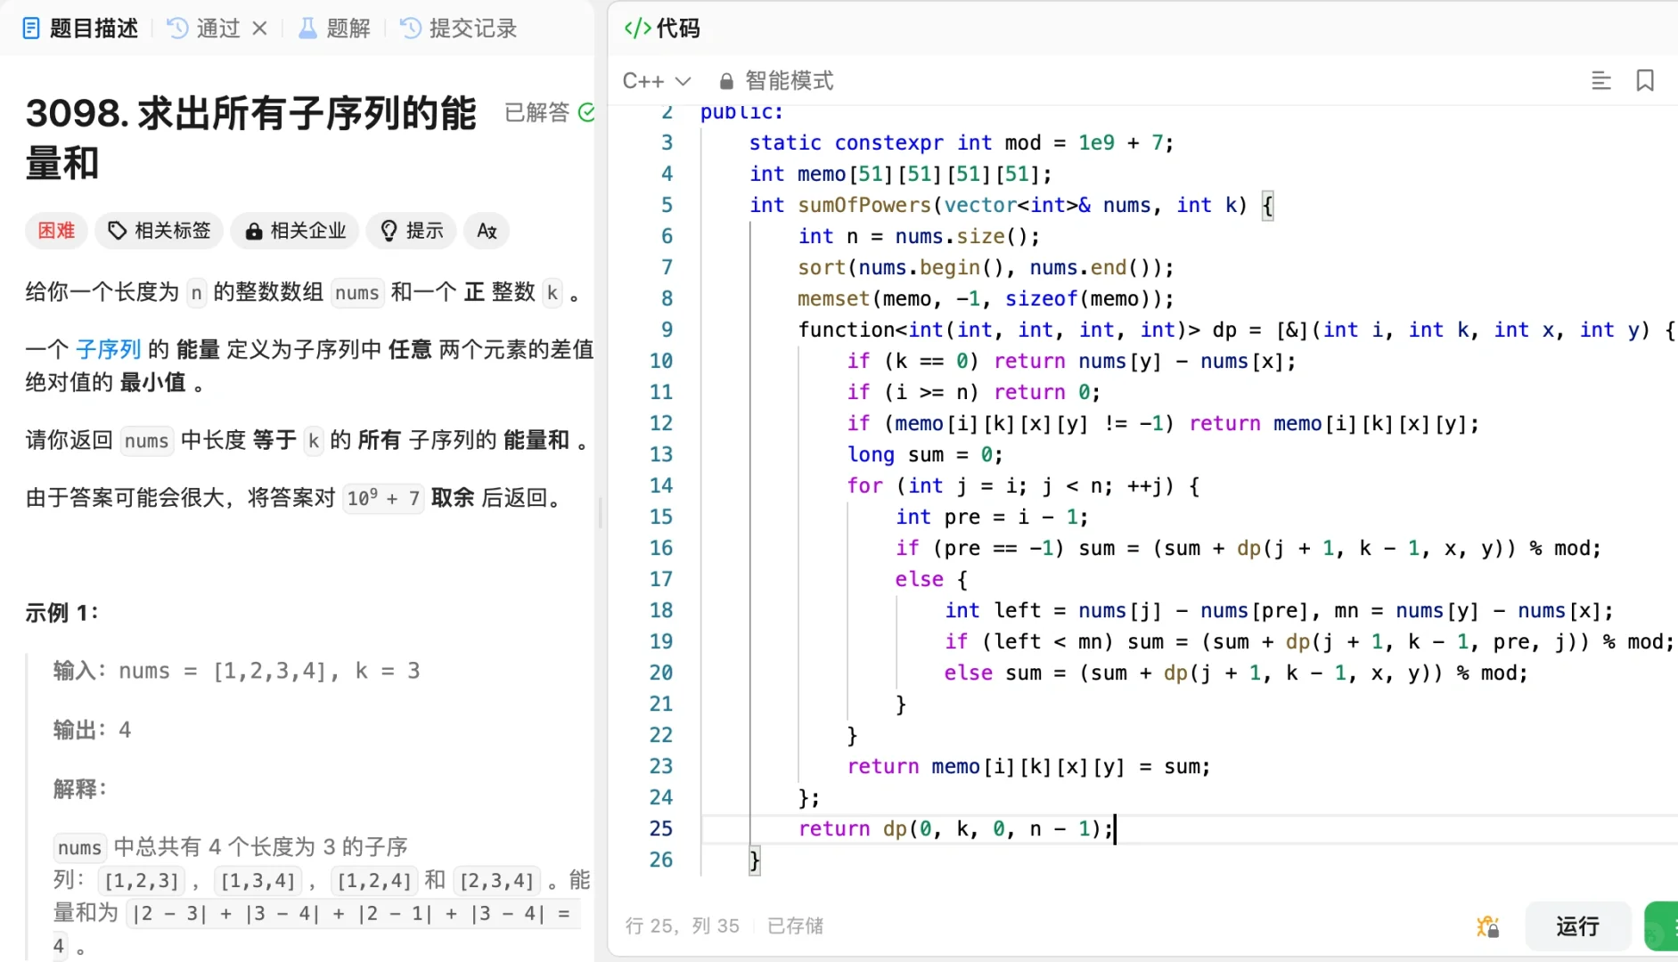Screen dimensions: 1678x962
Task: Reveal the 提示 hint
Action: click(412, 231)
